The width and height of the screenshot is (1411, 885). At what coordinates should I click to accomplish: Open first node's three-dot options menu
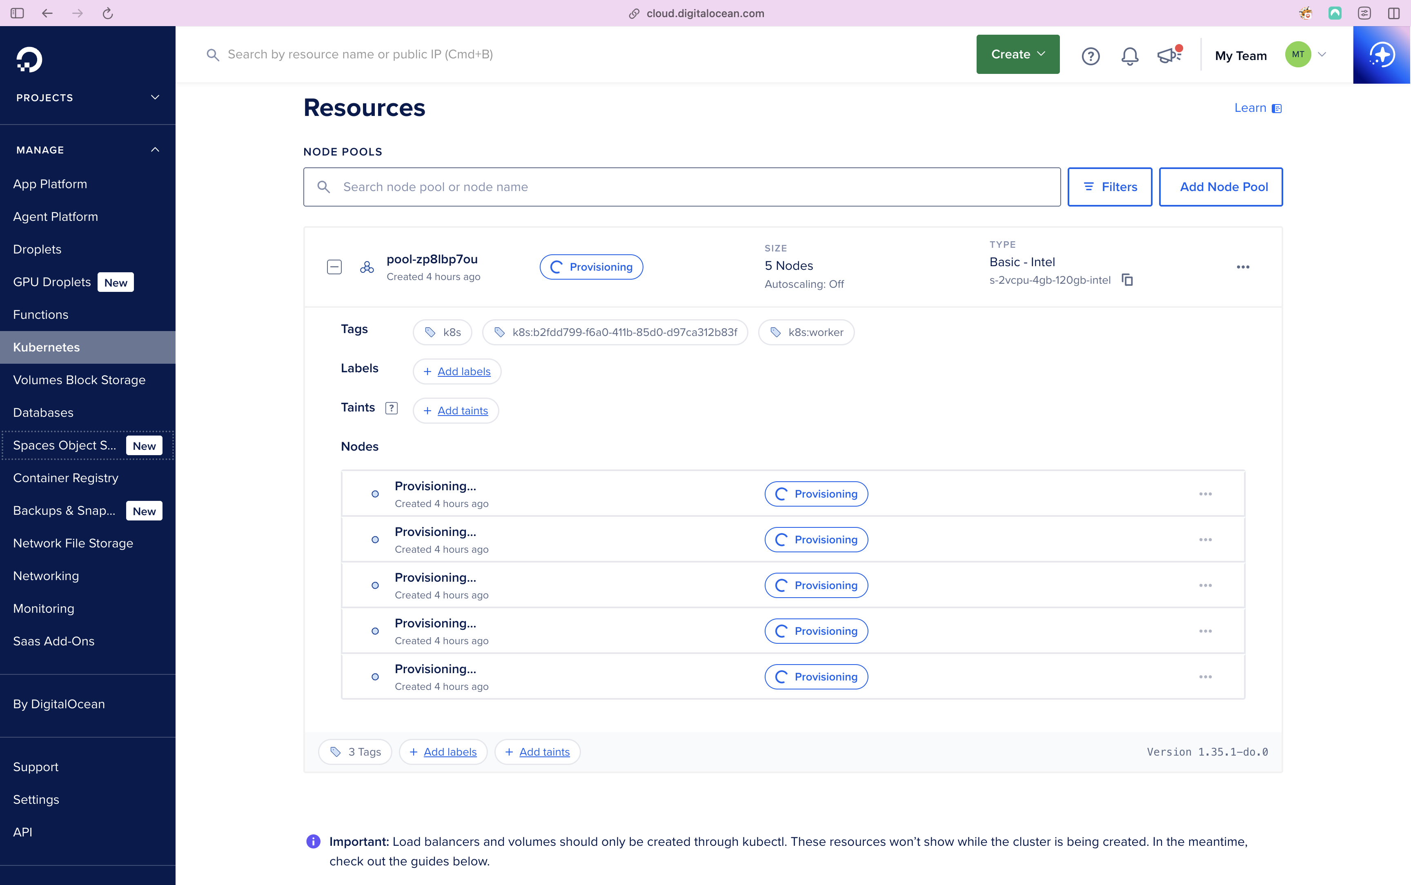coord(1205,494)
